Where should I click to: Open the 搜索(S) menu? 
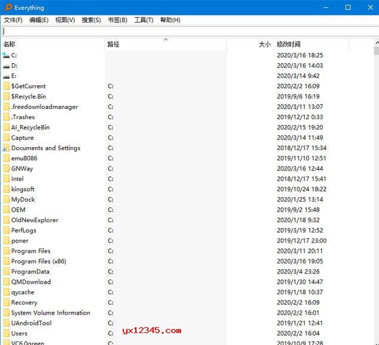(x=91, y=20)
